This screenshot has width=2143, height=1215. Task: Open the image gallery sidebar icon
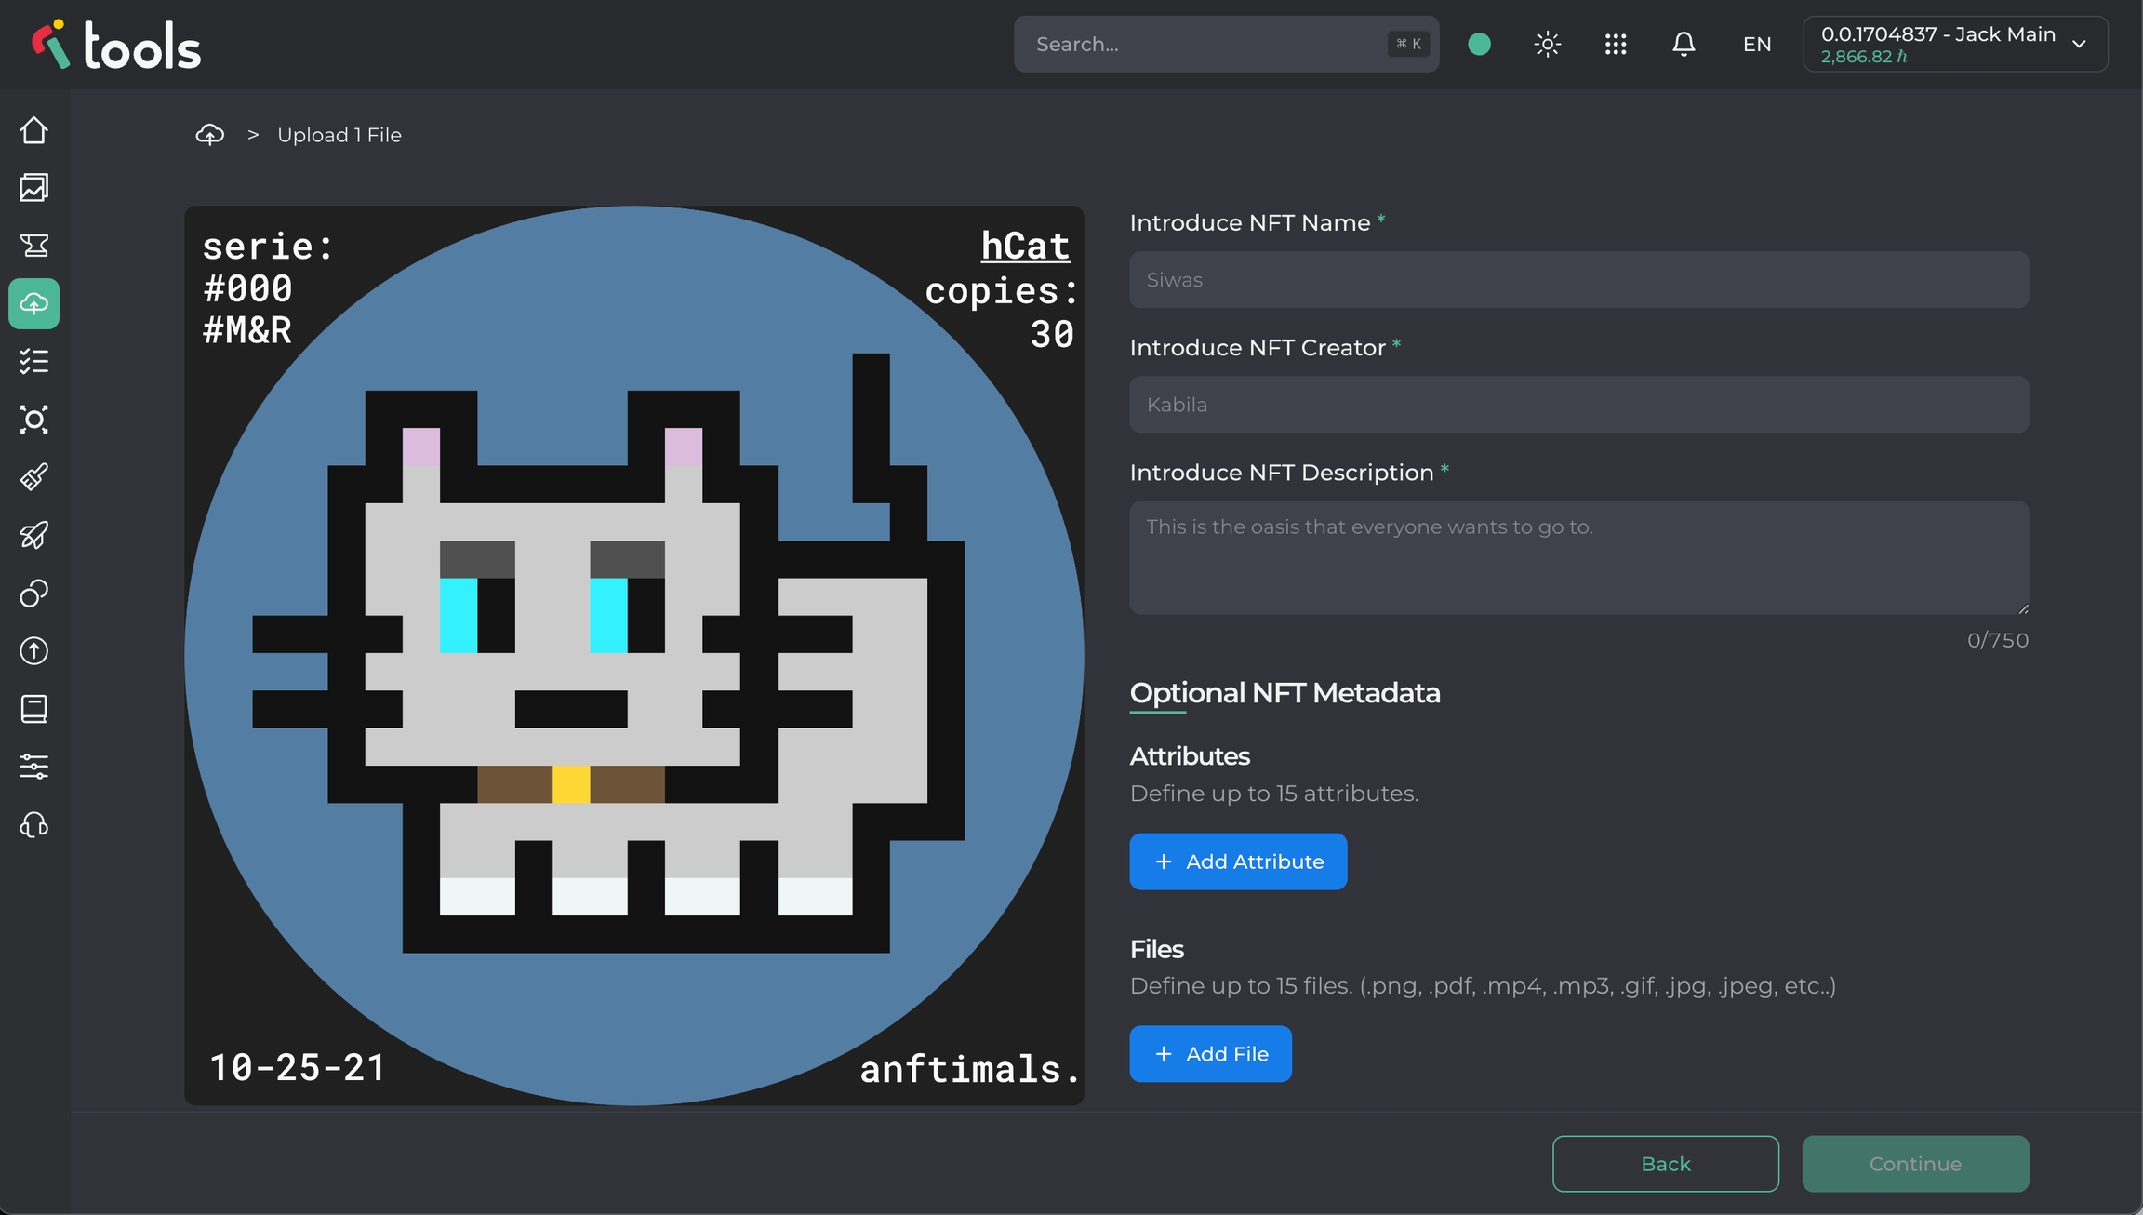point(34,188)
